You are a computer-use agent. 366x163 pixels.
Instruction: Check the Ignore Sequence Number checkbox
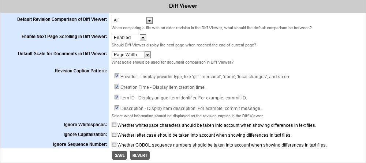114,144
